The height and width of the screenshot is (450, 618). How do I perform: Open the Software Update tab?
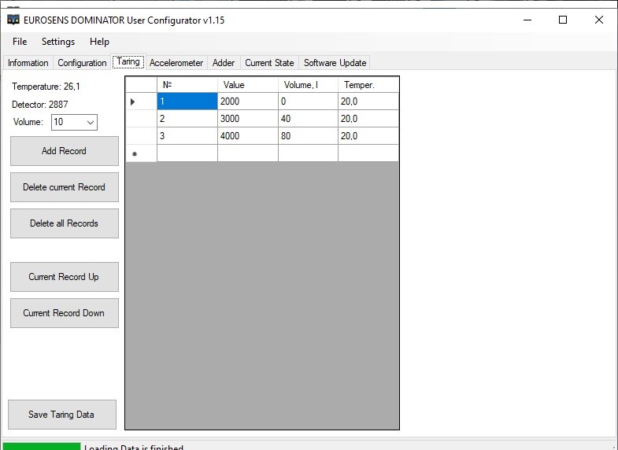335,63
